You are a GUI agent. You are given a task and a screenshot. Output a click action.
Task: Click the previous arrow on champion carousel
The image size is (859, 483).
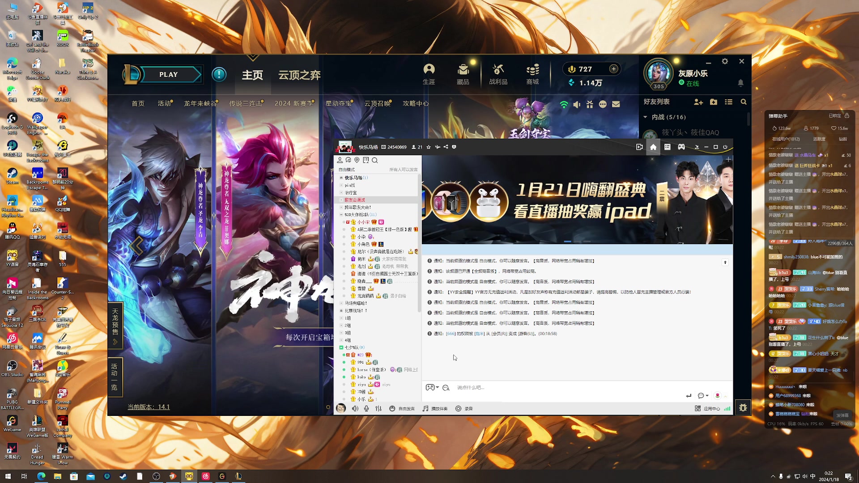(x=136, y=246)
